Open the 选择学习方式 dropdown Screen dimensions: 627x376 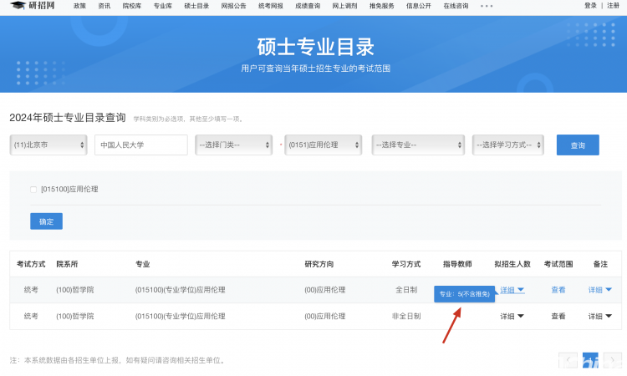tap(507, 145)
